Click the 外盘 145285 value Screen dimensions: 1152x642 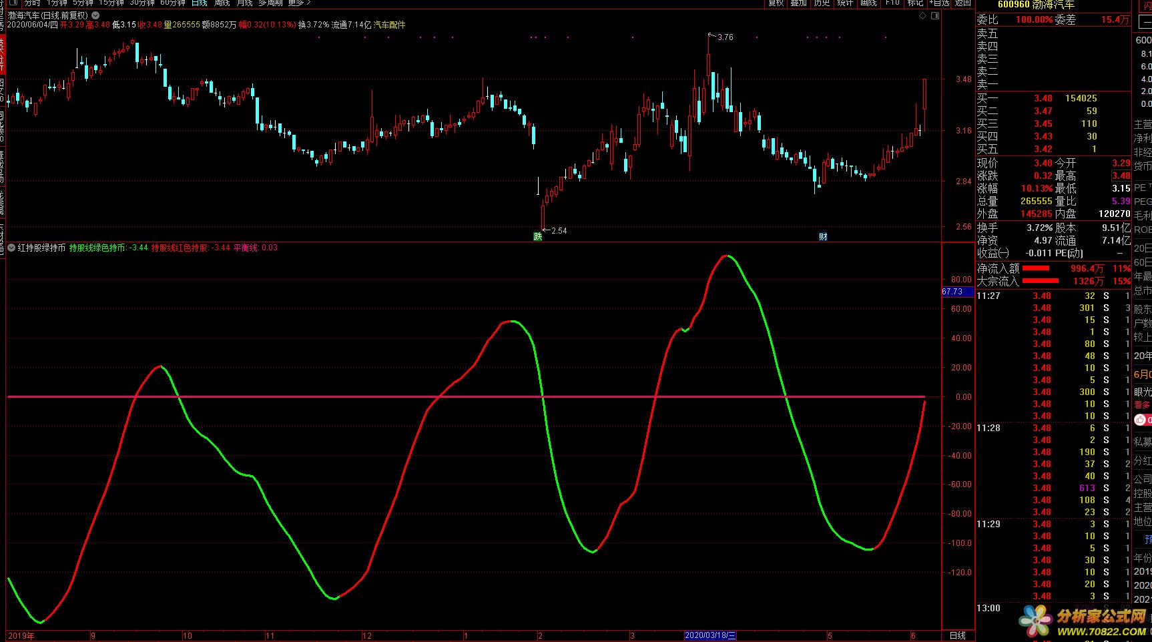pos(1036,214)
